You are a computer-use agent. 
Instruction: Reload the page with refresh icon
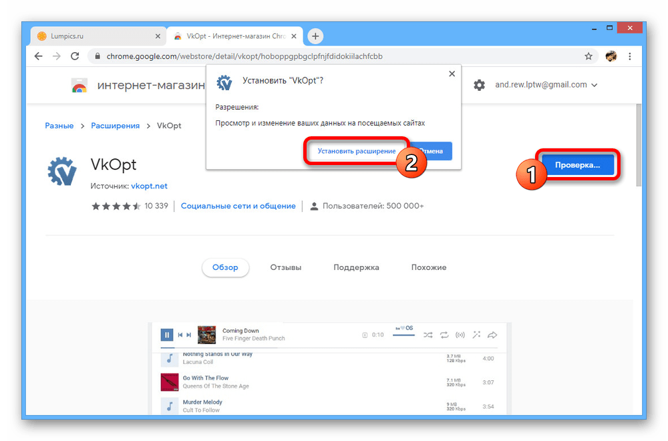coord(75,56)
